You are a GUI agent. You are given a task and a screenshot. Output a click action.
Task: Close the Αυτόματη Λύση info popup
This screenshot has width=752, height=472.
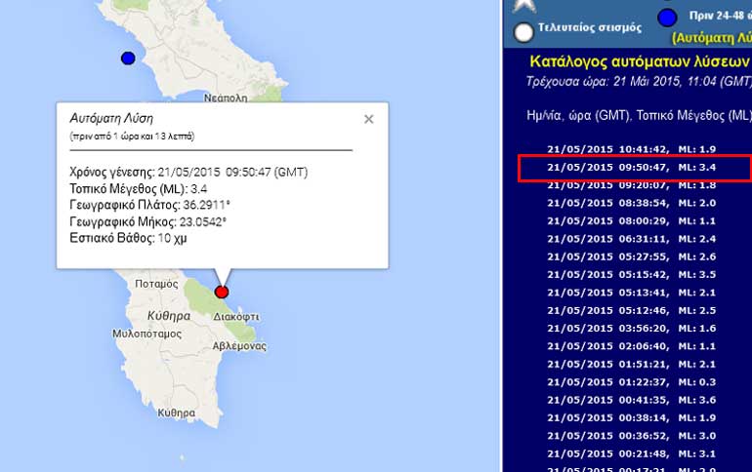[x=368, y=119]
